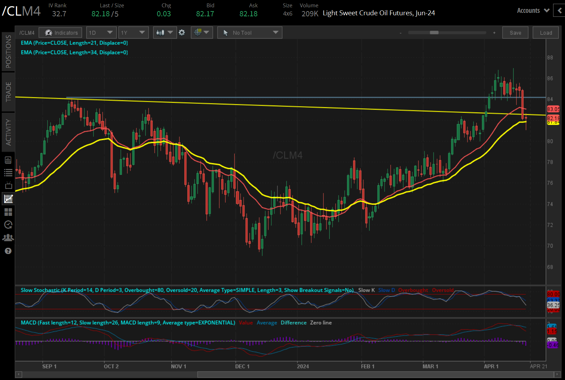Select the chart grid icon in sidebar
This screenshot has width=565, height=380.
(8, 199)
